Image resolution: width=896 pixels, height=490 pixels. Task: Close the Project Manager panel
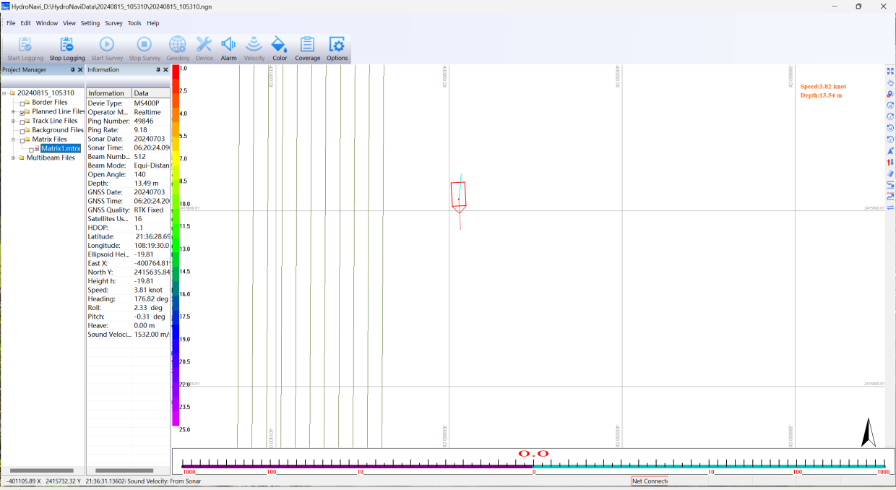pos(80,70)
